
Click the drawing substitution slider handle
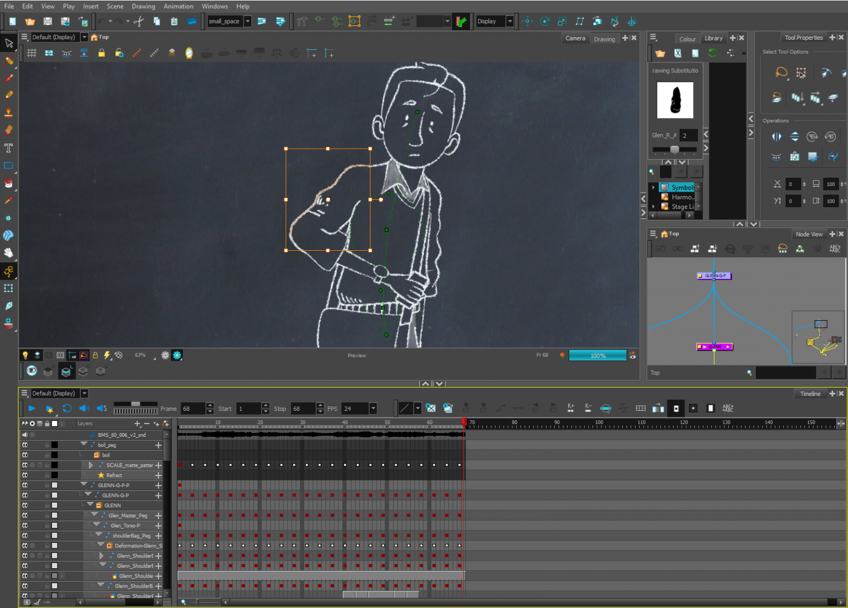click(x=674, y=150)
